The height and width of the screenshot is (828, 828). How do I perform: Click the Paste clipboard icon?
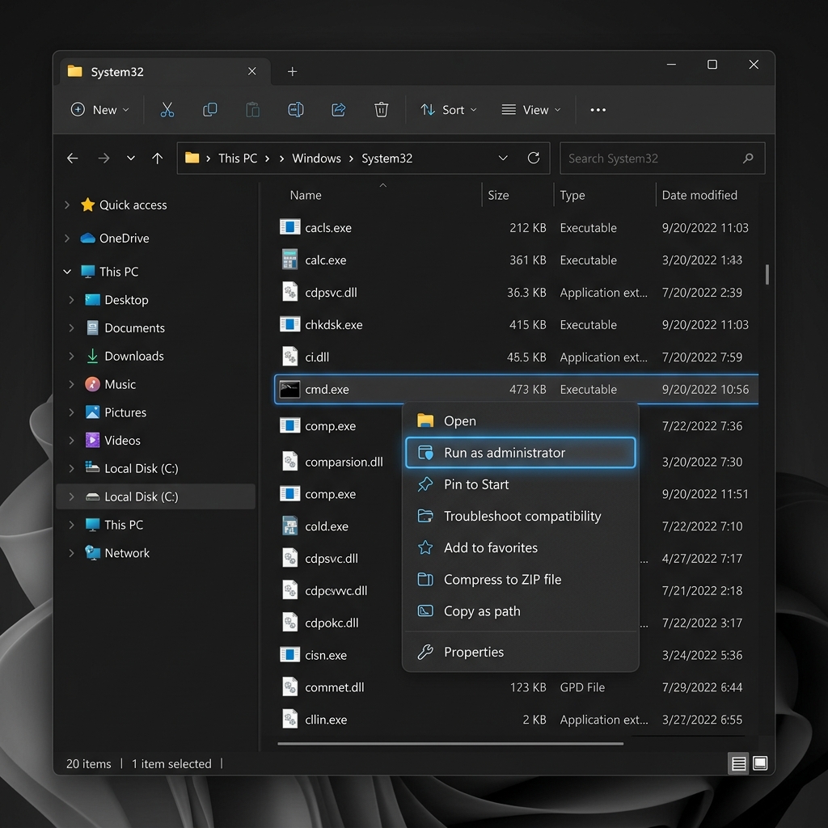[x=252, y=110]
